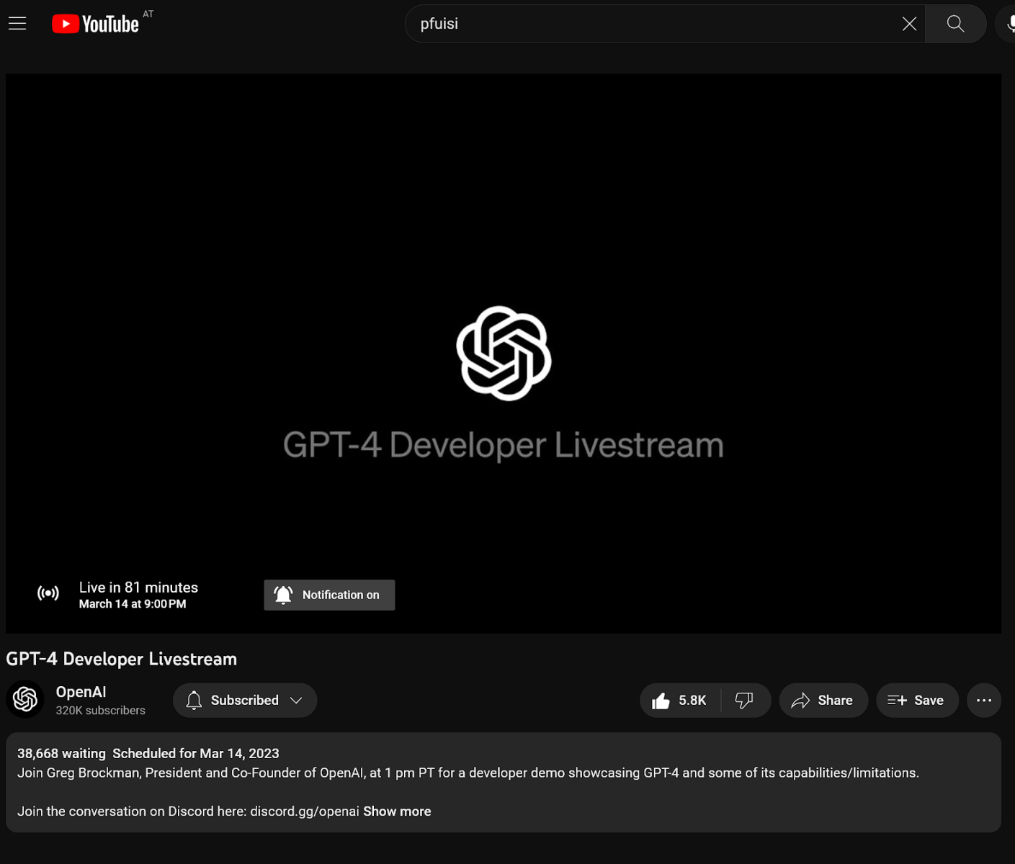Open the three-dot more actions menu
The height and width of the screenshot is (864, 1015).
(x=984, y=700)
